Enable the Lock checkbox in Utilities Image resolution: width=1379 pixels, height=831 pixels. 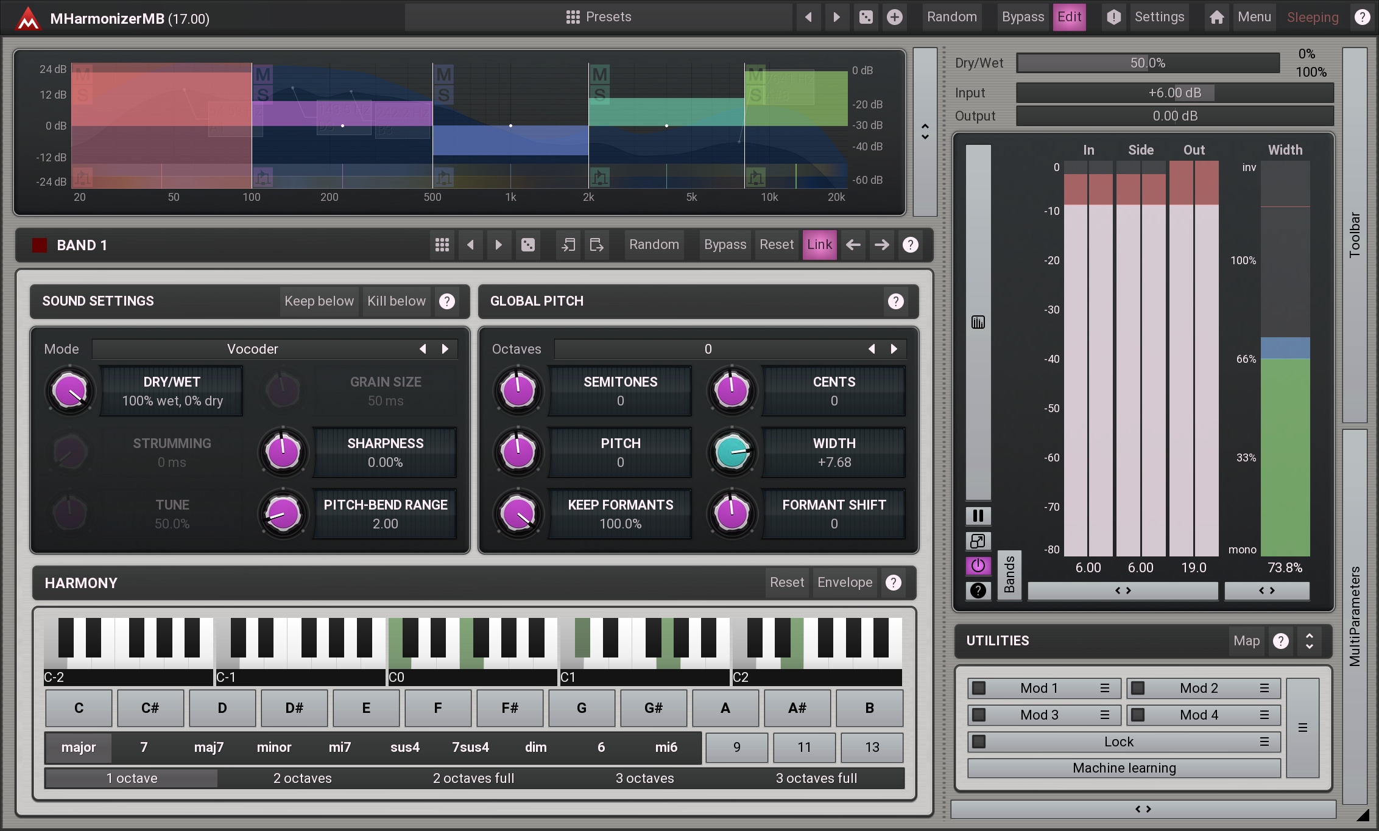tap(979, 742)
